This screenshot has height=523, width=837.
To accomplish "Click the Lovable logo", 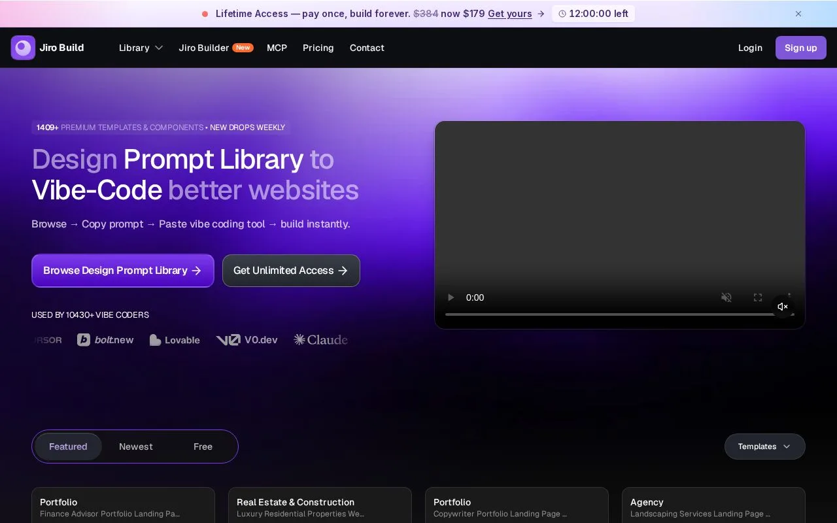I will pyautogui.click(x=175, y=340).
